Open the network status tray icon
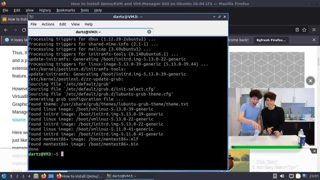The image size is (320, 180). pos(291,176)
